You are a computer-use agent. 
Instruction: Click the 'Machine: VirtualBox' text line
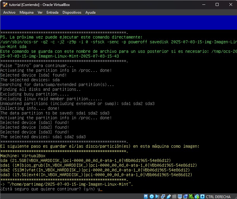tap(23, 156)
